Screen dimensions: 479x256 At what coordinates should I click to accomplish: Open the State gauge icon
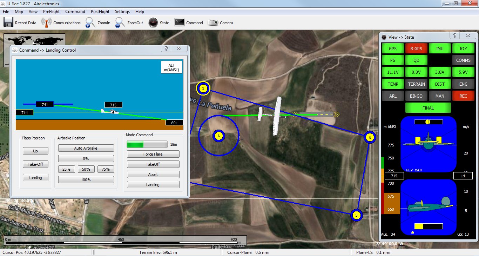point(153,22)
